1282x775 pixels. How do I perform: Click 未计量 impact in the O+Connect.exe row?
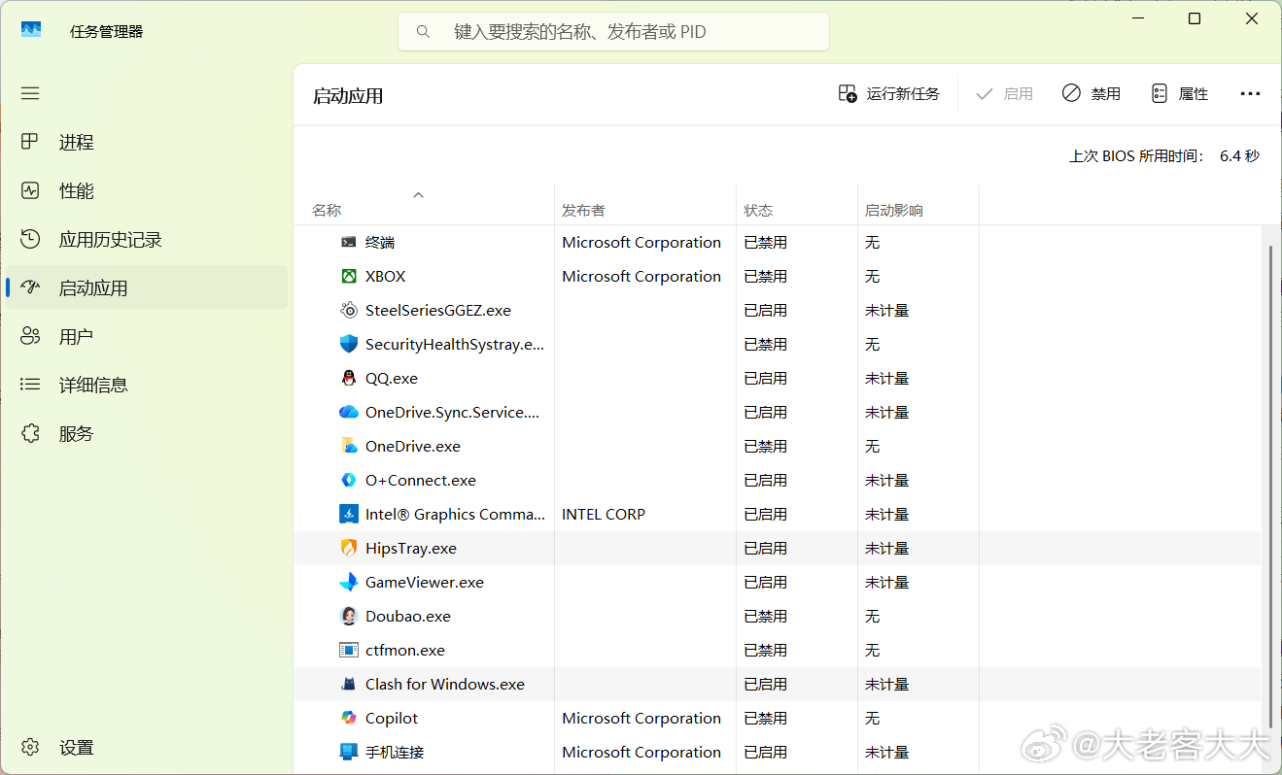[887, 480]
